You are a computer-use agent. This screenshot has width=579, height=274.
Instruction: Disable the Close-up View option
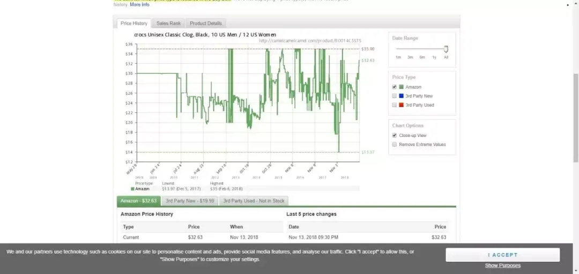tap(395, 135)
